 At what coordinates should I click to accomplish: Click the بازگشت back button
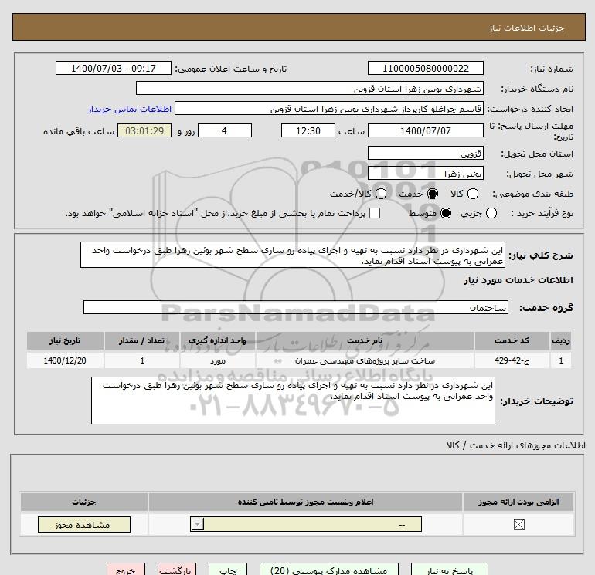click(177, 570)
